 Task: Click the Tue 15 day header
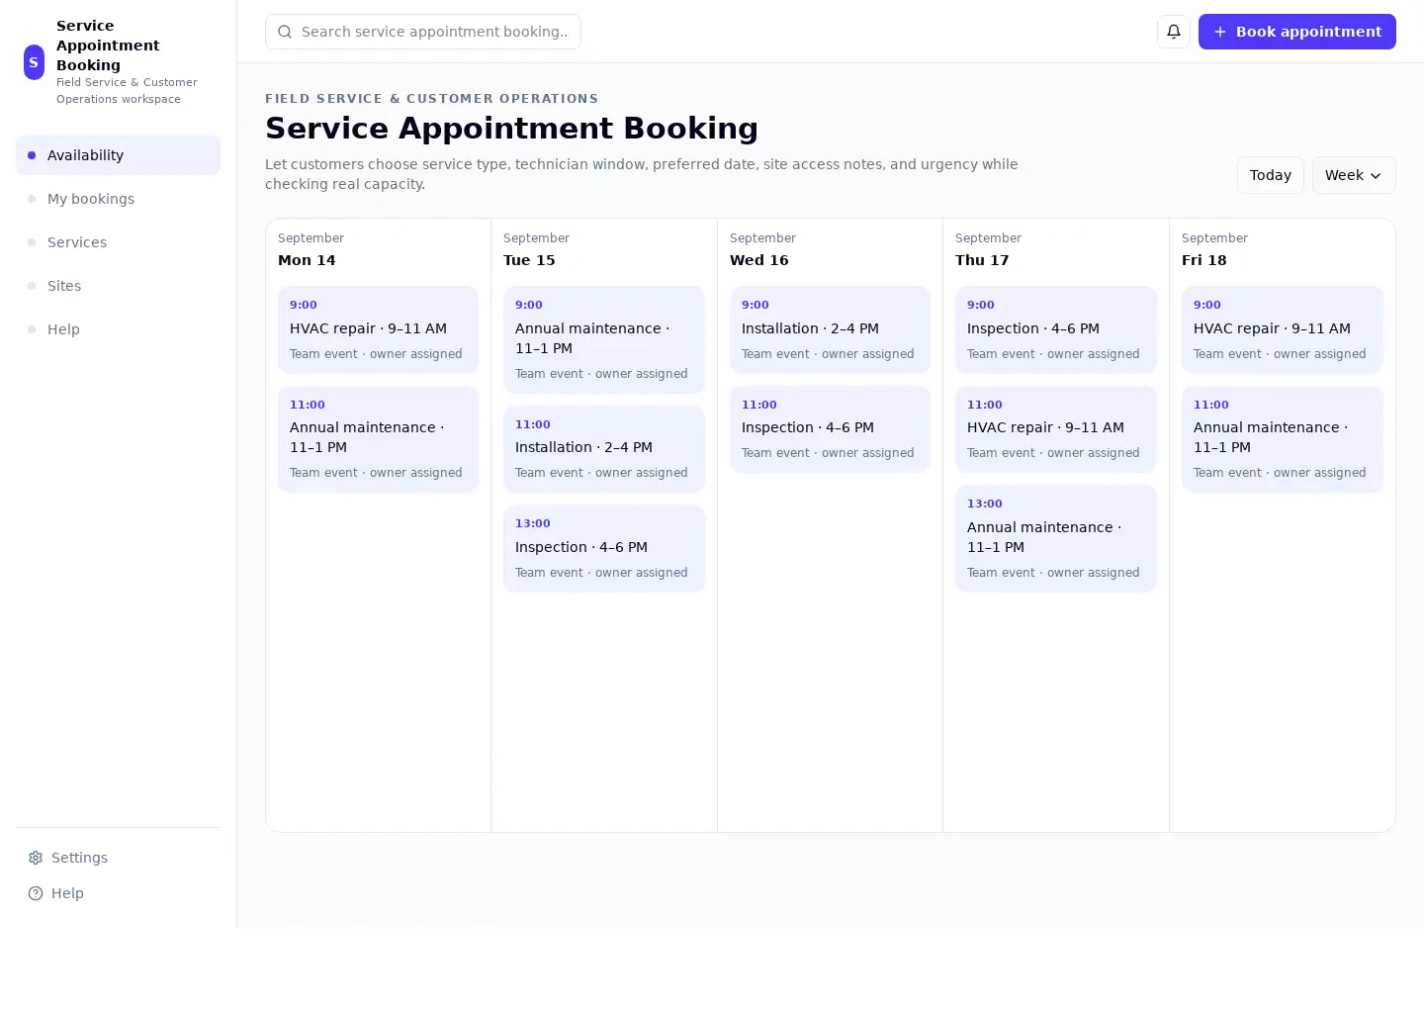click(x=529, y=260)
